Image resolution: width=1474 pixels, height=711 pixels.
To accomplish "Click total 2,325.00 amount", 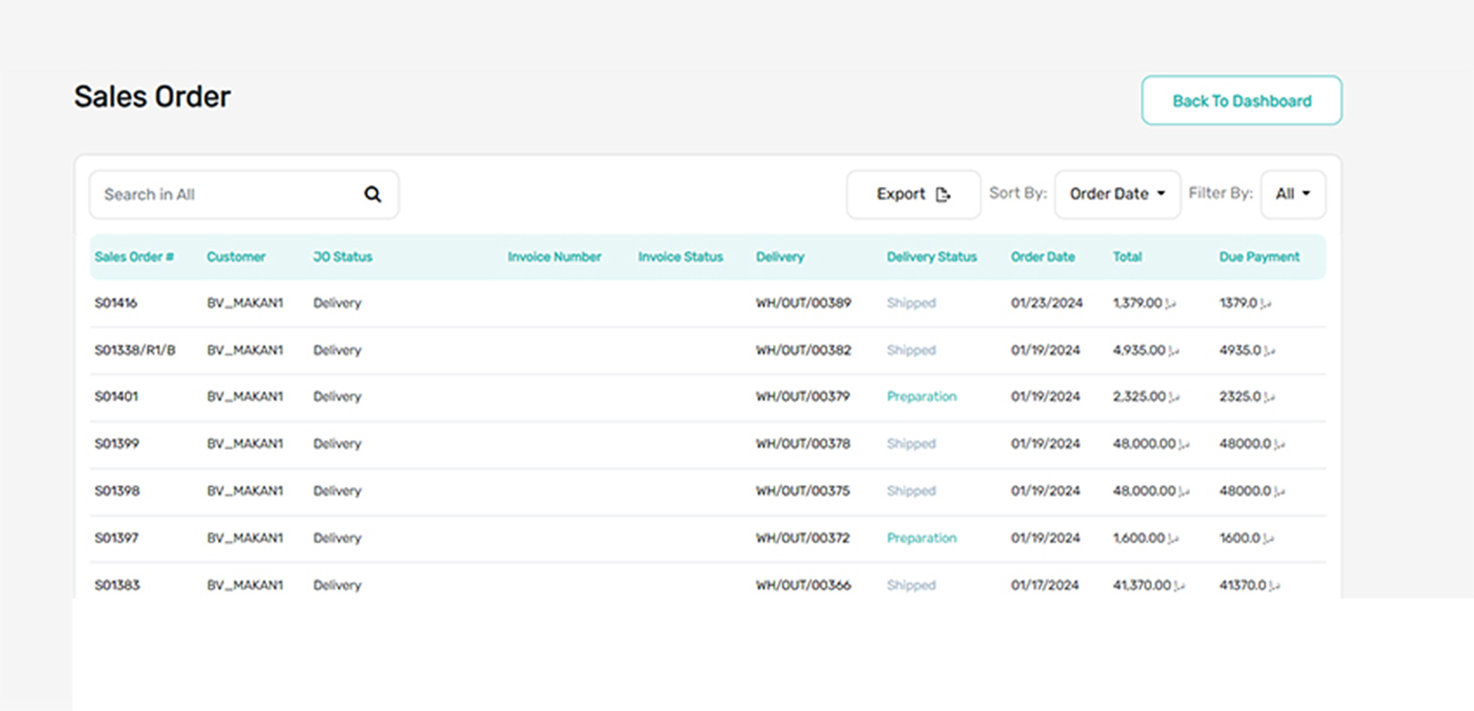I will (x=1147, y=396).
